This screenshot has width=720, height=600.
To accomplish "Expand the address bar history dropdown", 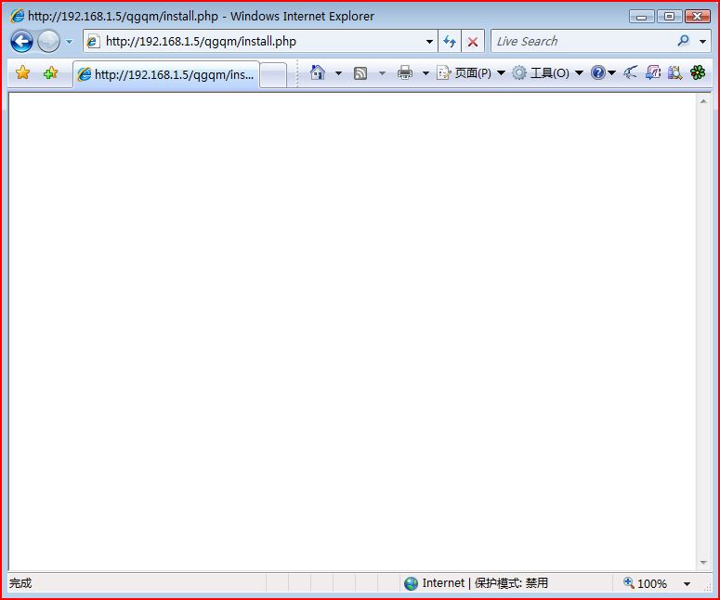I will click(429, 41).
